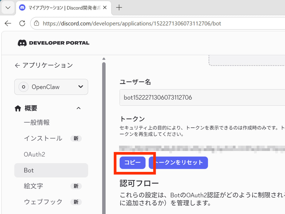Image resolution: width=285 pixels, height=214 pixels.
Task: Open OAuth2 settings page
Action: (x=34, y=154)
